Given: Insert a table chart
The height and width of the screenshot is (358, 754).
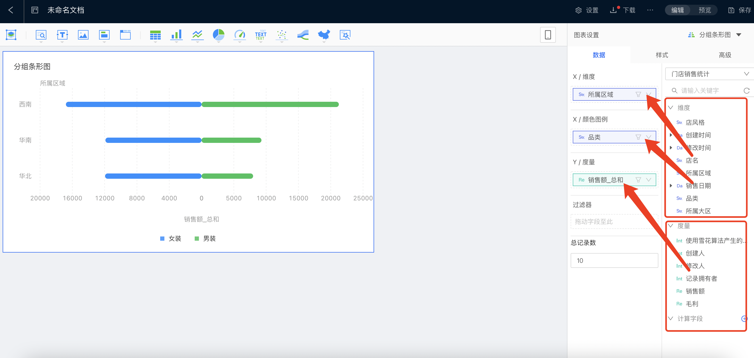Looking at the screenshot, I should [155, 35].
